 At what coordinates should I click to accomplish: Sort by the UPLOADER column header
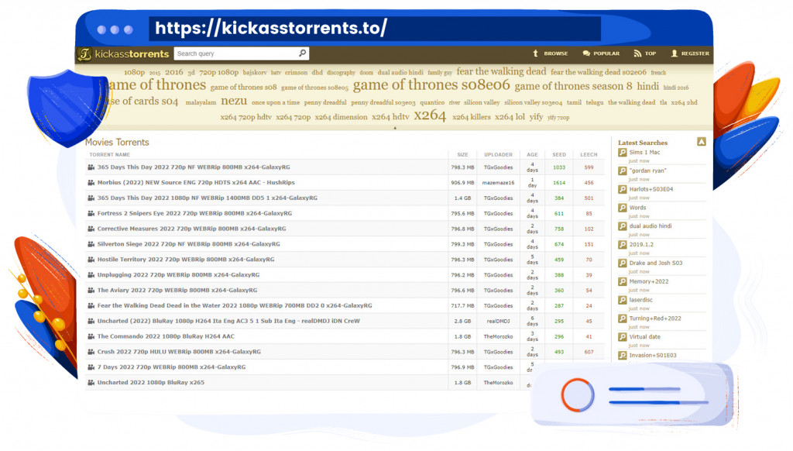point(498,154)
